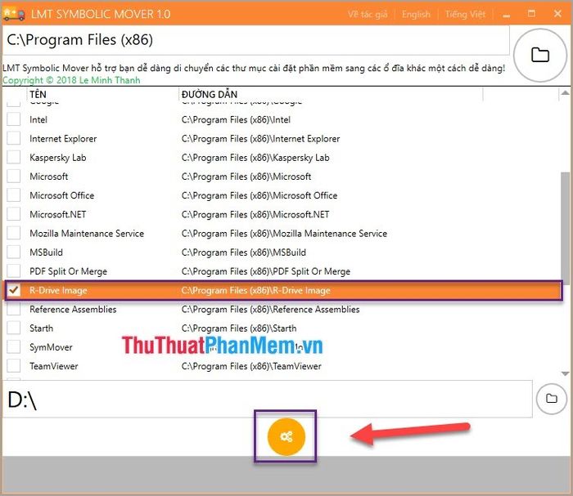
Task: Tick the Reference Assemblies checkbox
Action: coord(14,309)
